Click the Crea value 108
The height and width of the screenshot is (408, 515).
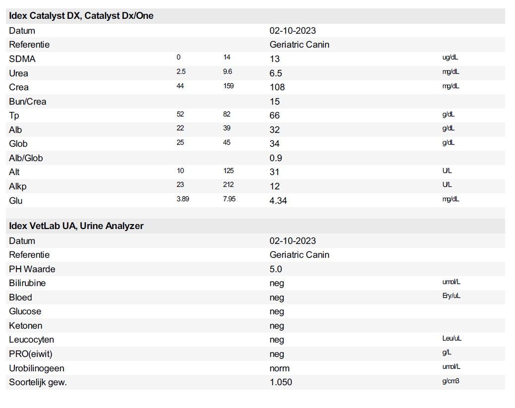click(277, 87)
